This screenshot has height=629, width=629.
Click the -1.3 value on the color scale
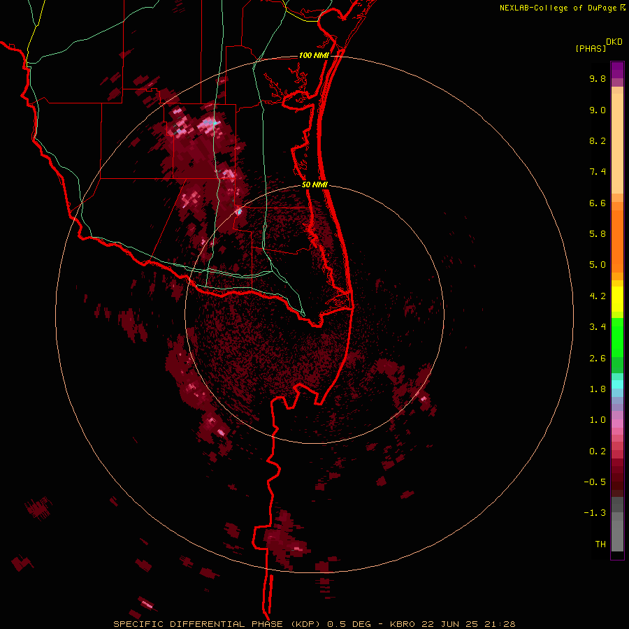[x=595, y=513]
